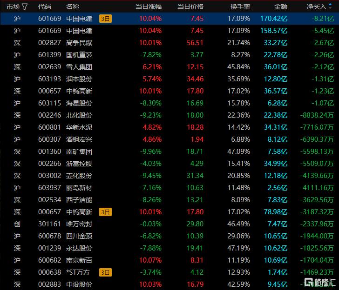Click the 47.19% turnover rate cell
The width and height of the screenshot is (339, 290).
coord(239,248)
